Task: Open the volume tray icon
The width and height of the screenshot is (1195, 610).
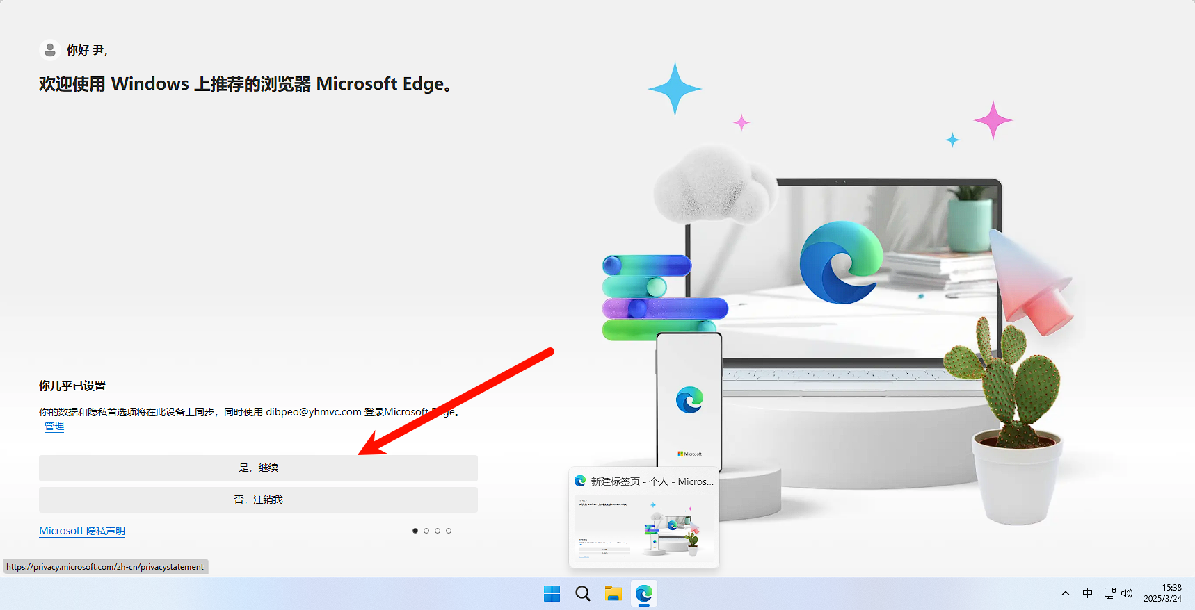Action: pos(1127,593)
